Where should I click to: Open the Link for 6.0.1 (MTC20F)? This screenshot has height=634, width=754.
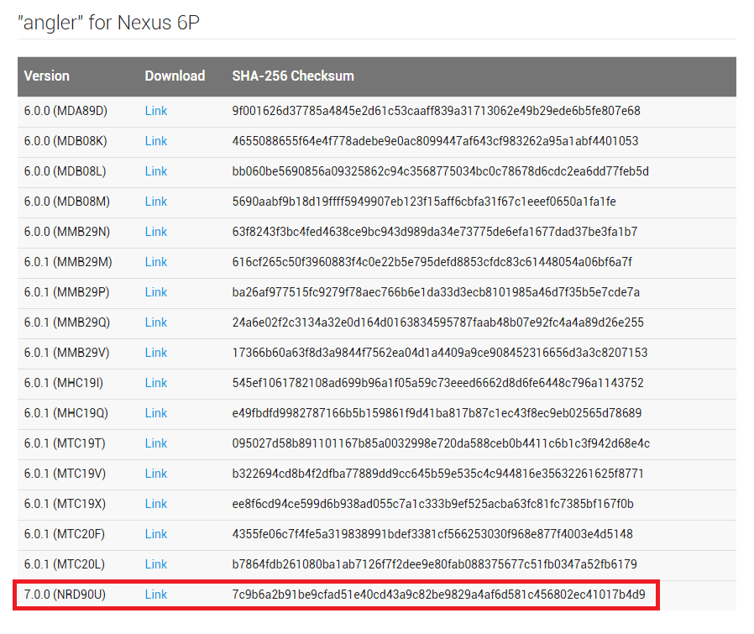(x=156, y=534)
